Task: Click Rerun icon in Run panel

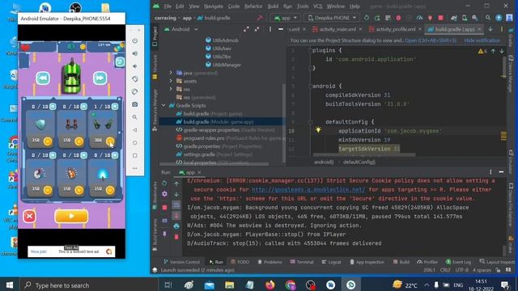Action: pyautogui.click(x=164, y=183)
